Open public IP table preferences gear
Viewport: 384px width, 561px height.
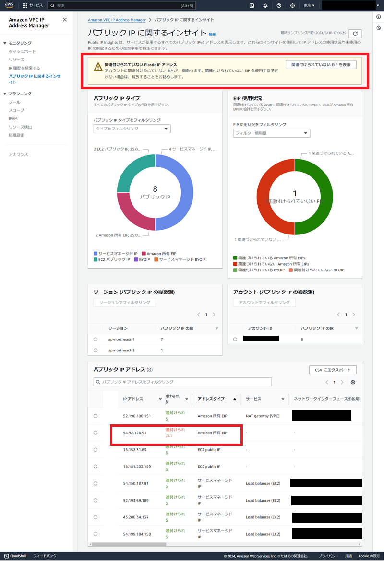coord(353,382)
